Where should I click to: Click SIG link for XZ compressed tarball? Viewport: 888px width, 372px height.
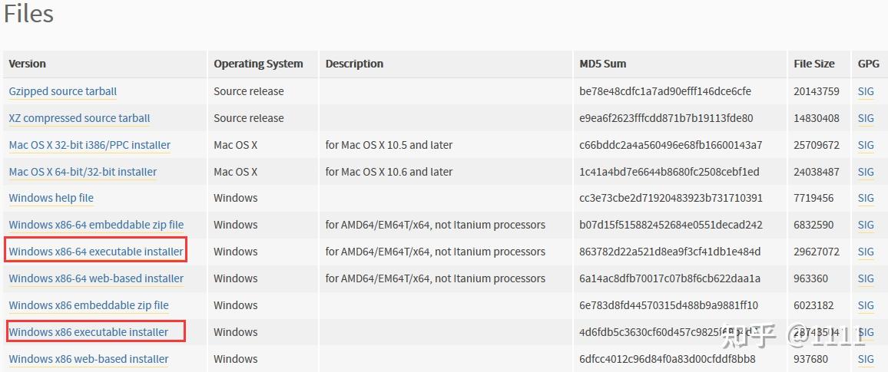click(866, 118)
